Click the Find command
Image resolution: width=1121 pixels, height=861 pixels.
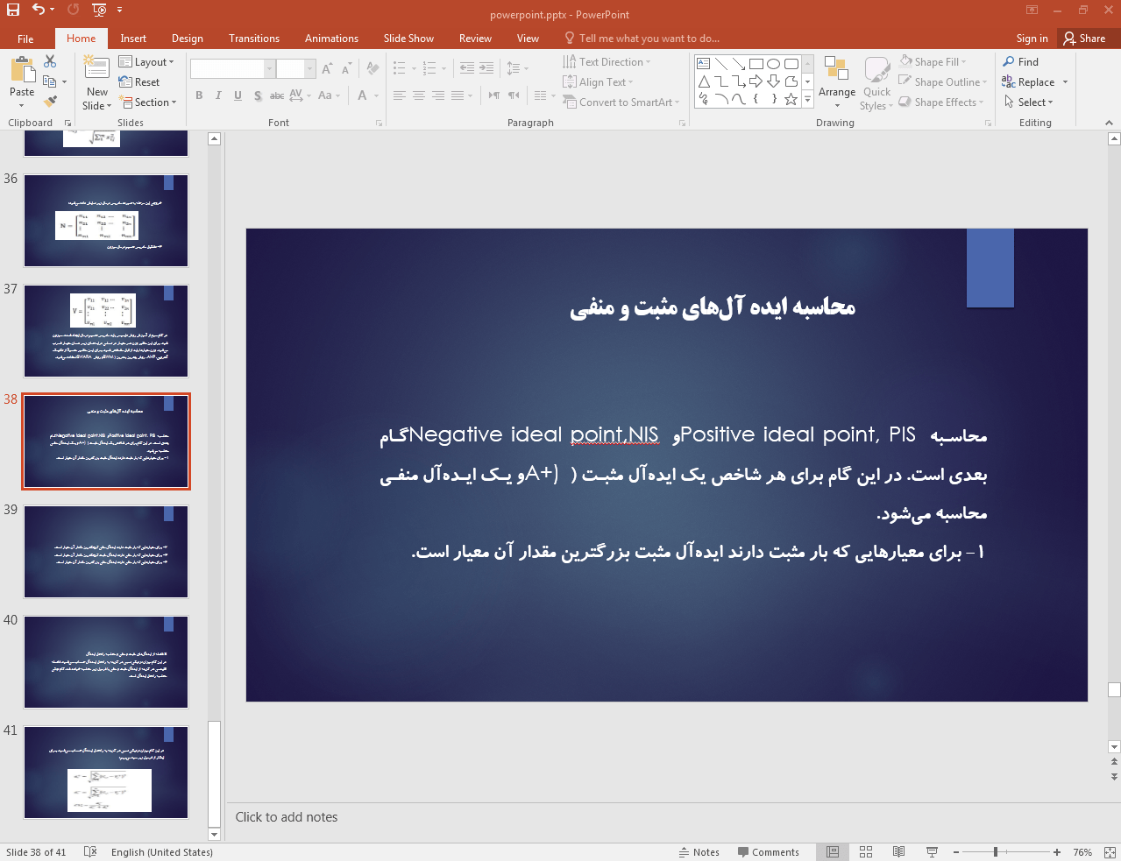(1021, 61)
